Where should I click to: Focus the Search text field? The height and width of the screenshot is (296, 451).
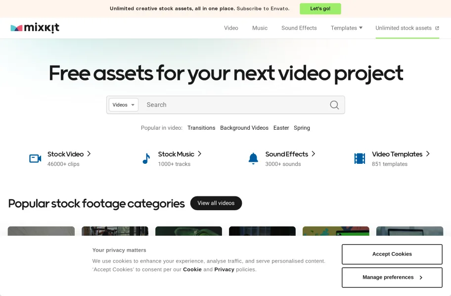234,105
